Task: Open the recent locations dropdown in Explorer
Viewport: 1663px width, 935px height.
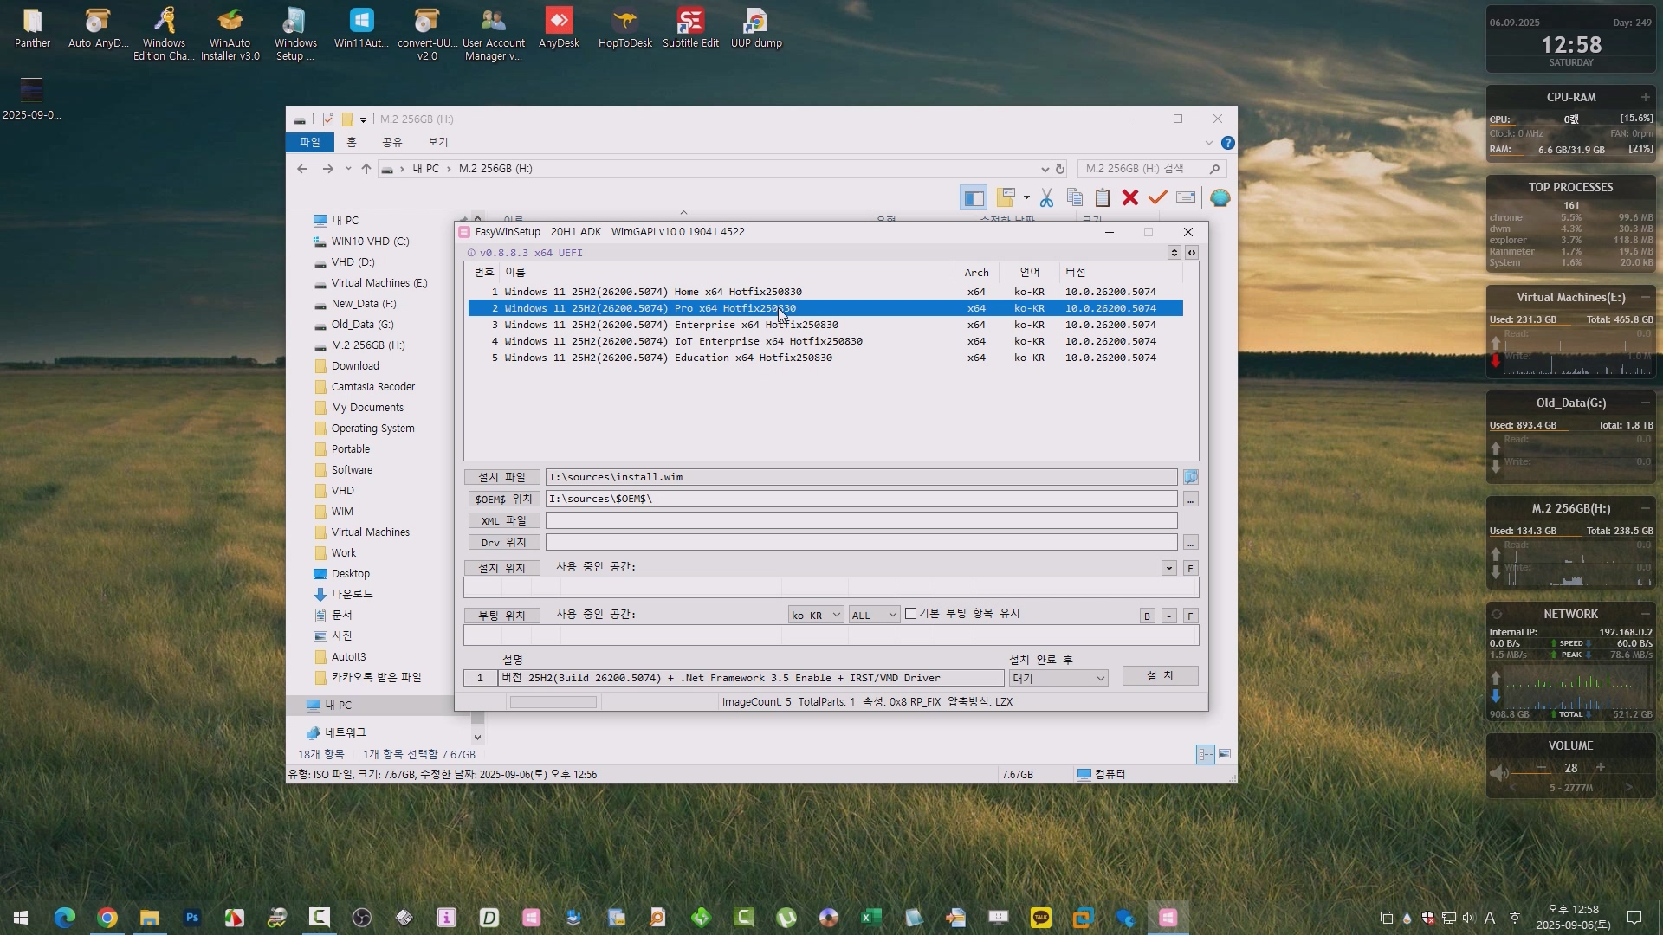Action: tap(348, 169)
